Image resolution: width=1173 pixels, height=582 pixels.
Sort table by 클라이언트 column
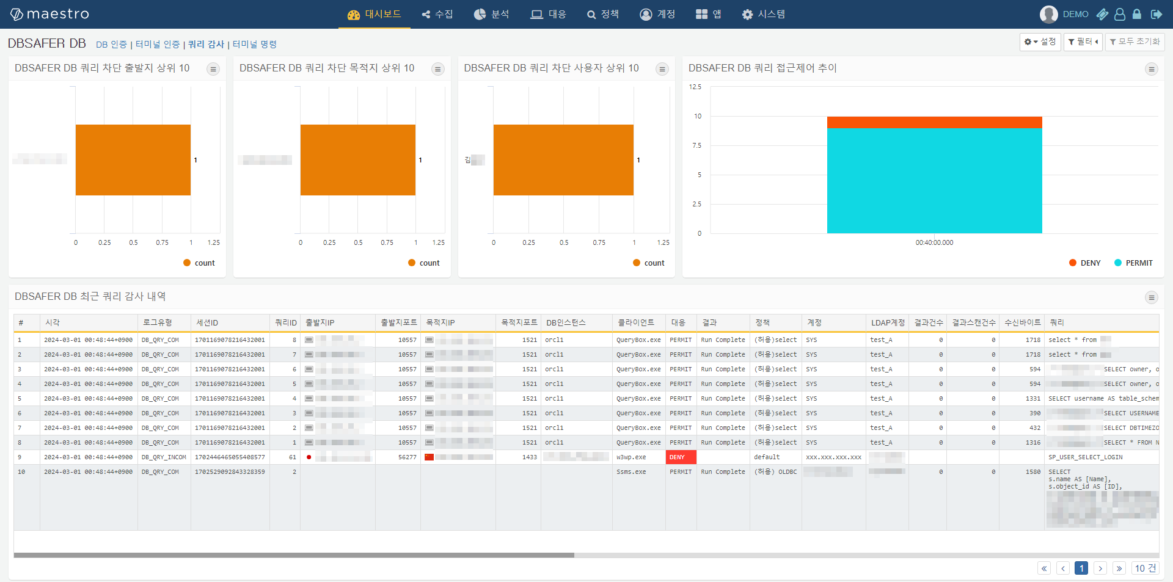[639, 322]
